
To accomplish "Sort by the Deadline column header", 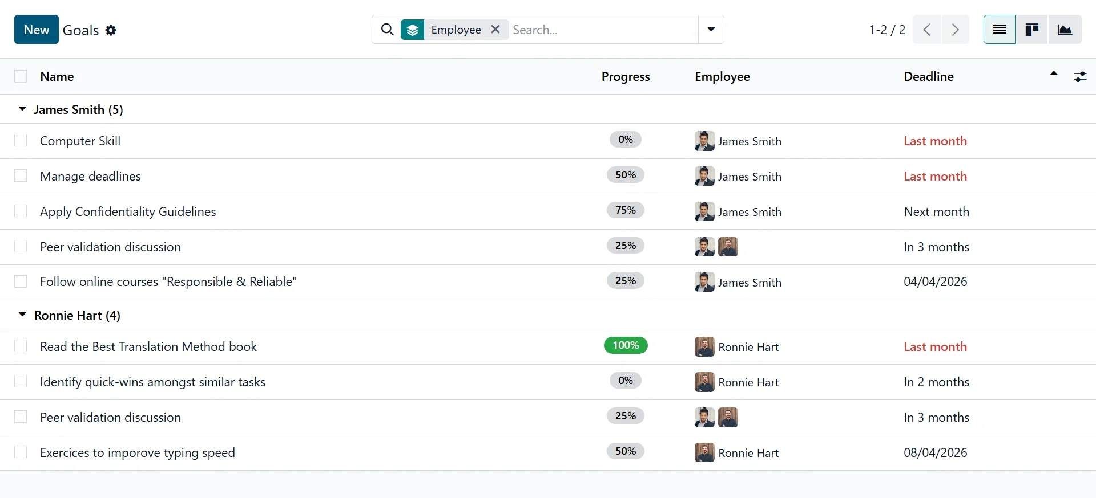I will coord(928,77).
